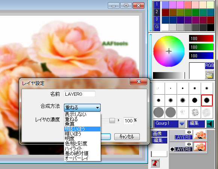Open the Gourp1 dropdown arrow

pyautogui.click(x=182, y=124)
